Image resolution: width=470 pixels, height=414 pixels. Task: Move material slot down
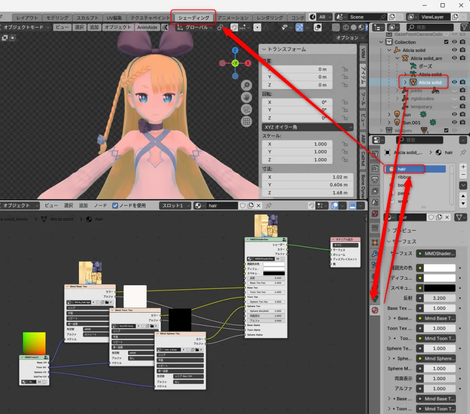pos(463,204)
